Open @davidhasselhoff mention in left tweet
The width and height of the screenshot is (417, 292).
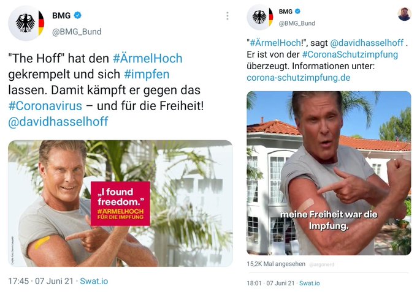(58, 122)
